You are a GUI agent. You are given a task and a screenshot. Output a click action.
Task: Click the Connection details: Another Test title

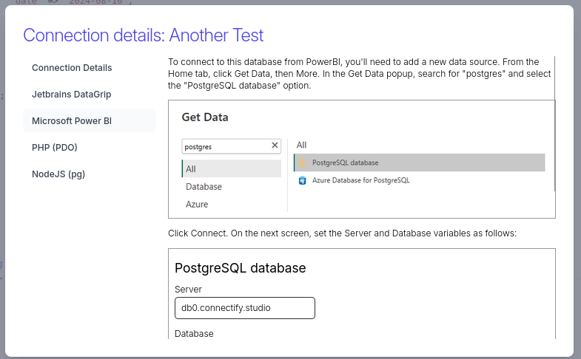point(144,35)
